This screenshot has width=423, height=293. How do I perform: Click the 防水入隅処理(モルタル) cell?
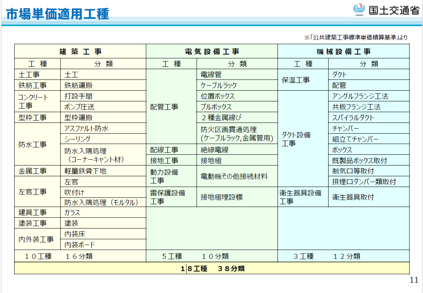(x=103, y=202)
